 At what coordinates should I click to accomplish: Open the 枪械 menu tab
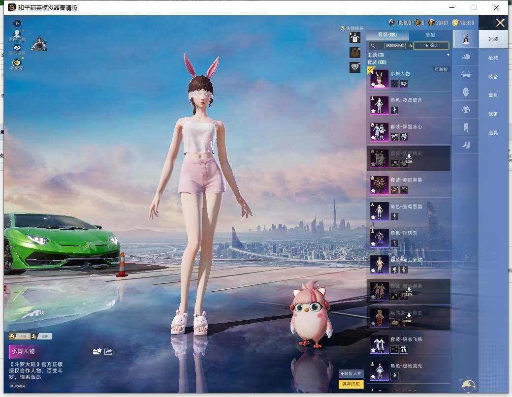tap(493, 58)
